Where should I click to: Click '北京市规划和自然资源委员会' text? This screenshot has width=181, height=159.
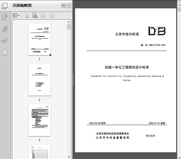pyautogui.click(x=112, y=134)
